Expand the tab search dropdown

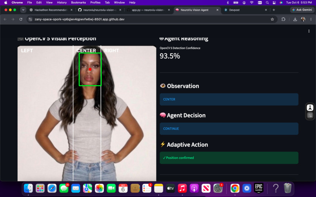[x=23, y=10]
